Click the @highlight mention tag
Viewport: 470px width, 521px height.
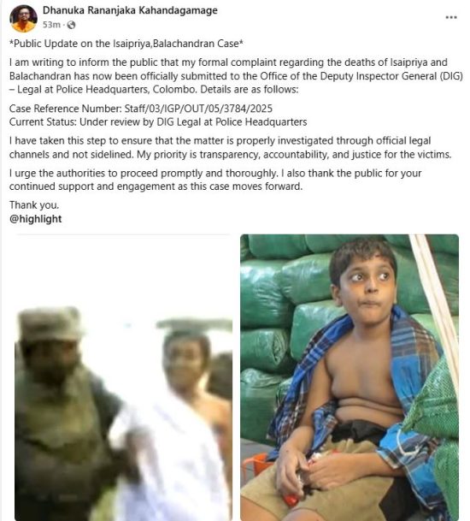(36, 219)
